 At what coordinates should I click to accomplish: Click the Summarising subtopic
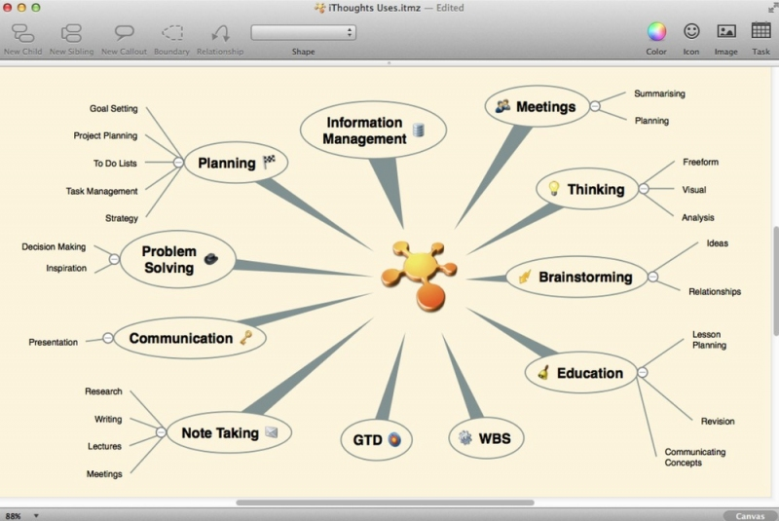click(x=659, y=93)
